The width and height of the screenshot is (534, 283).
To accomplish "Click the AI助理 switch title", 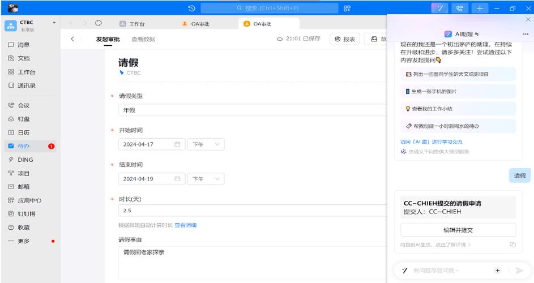I will (462, 34).
